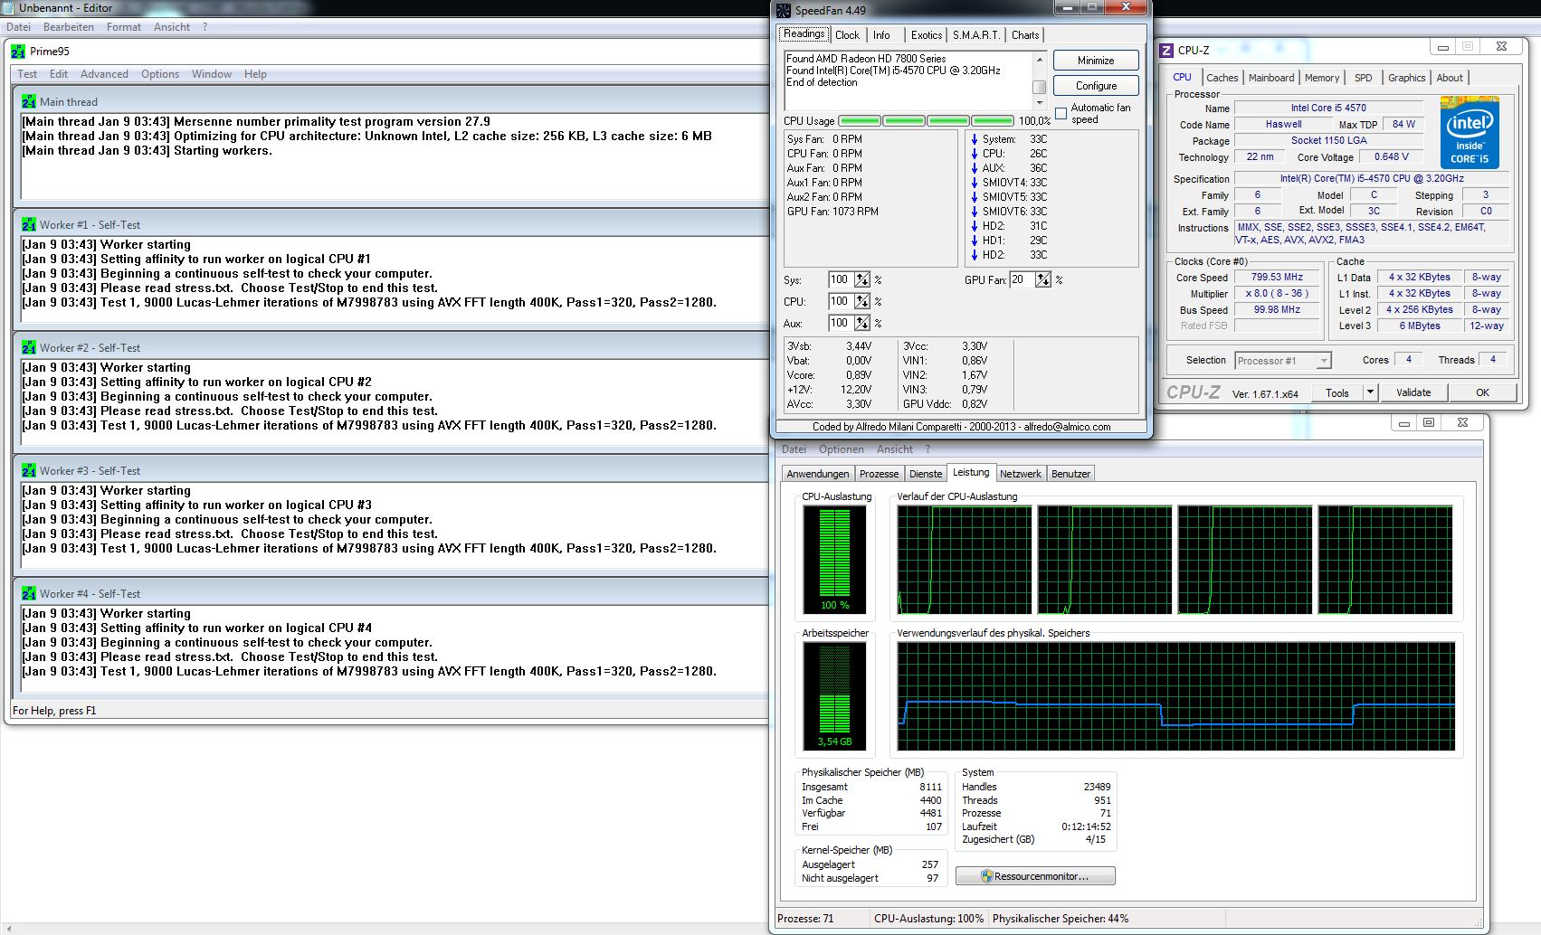Open the Advanced menu in Prime95
The image size is (1541, 935).
point(104,74)
